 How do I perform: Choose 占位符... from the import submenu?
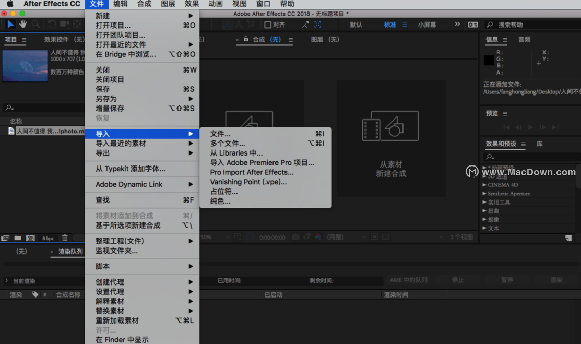[265, 192]
